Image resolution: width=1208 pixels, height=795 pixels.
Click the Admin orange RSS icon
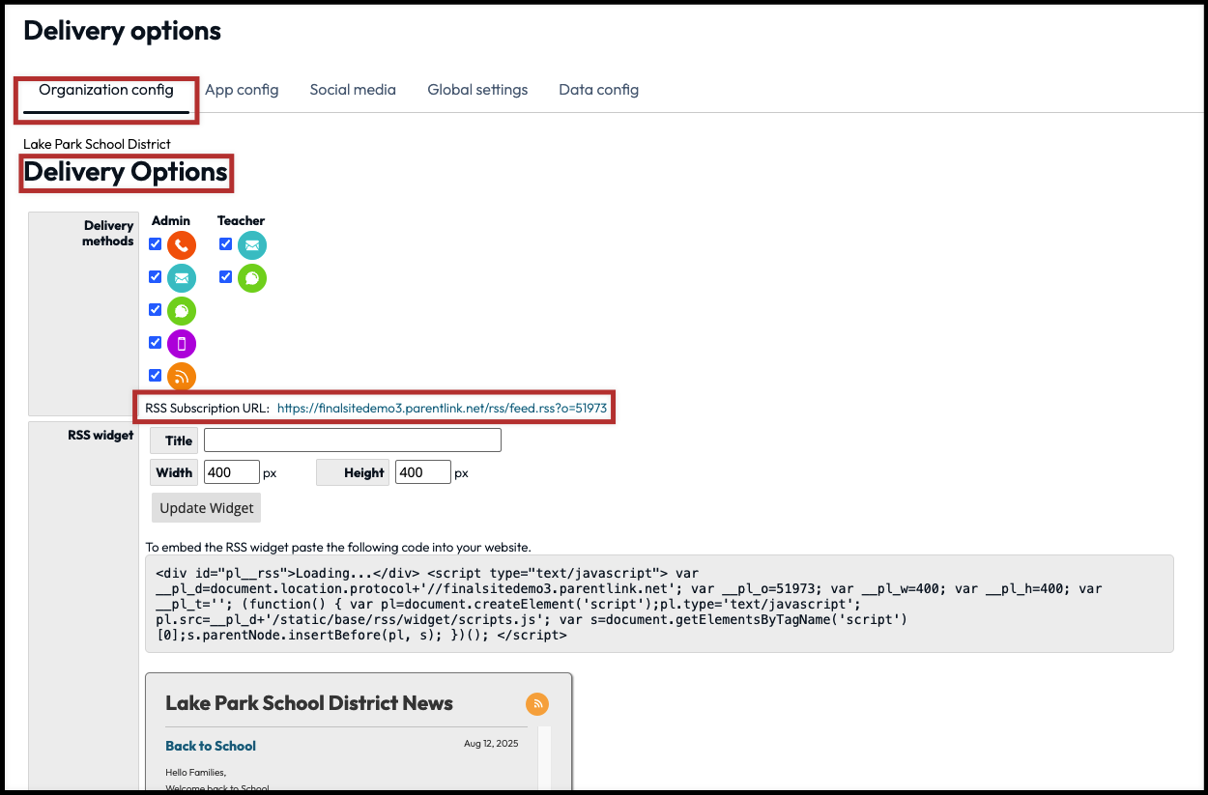point(182,377)
